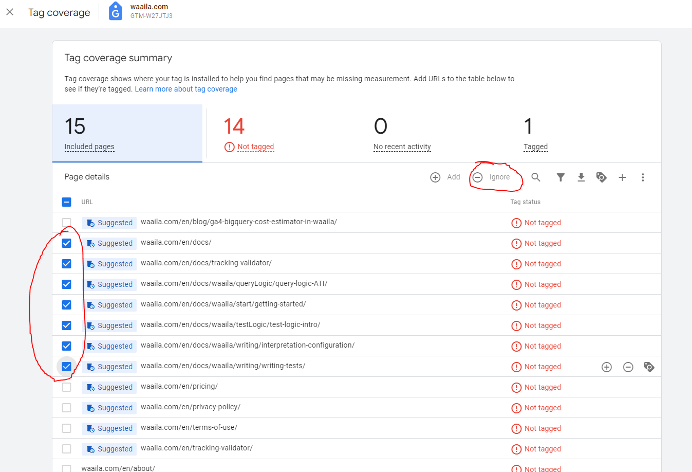Click Suggested badge on terms-of-use row
This screenshot has width=692, height=472.
[x=109, y=428]
